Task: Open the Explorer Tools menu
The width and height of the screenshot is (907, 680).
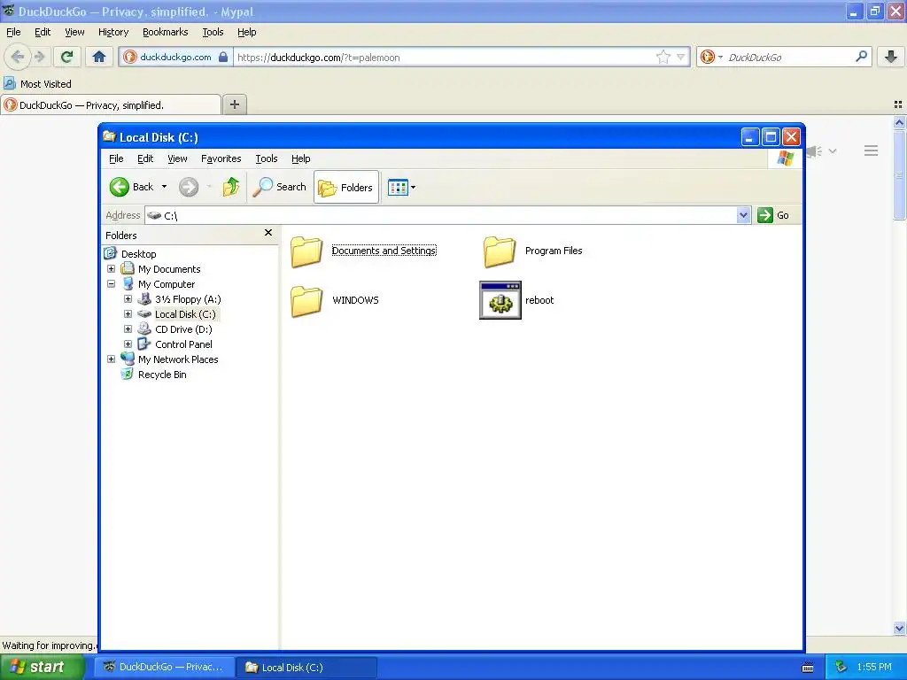Action: 266,158
